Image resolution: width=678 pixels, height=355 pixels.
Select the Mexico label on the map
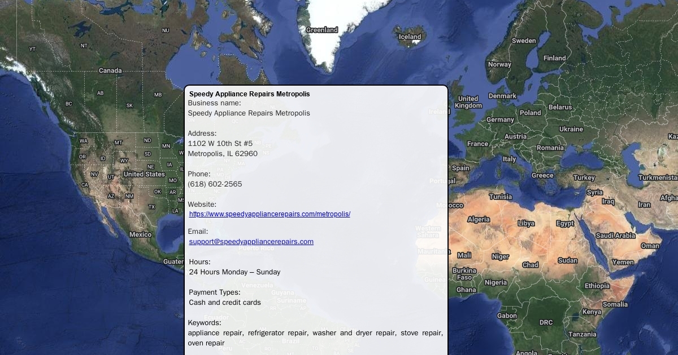[x=140, y=234]
